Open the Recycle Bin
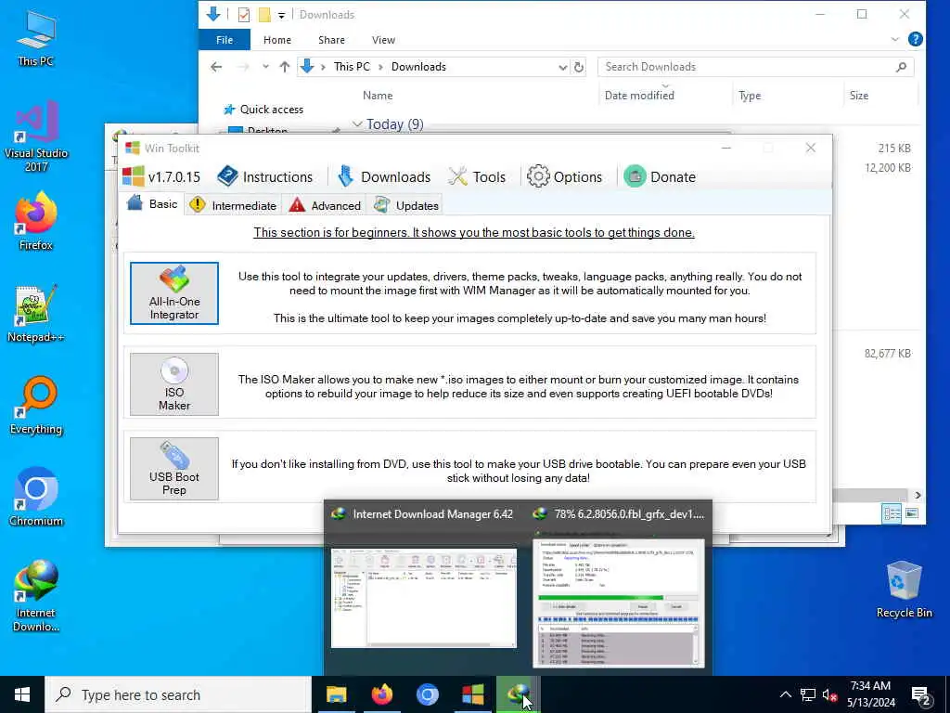 tap(904, 590)
